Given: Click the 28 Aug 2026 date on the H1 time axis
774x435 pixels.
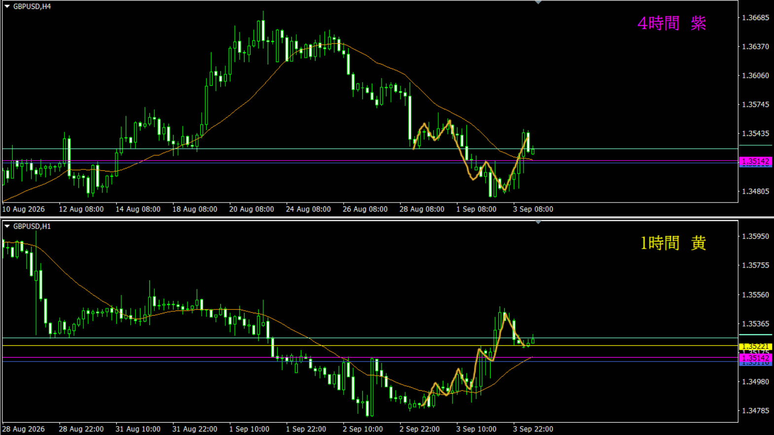Looking at the screenshot, I should pos(23,429).
